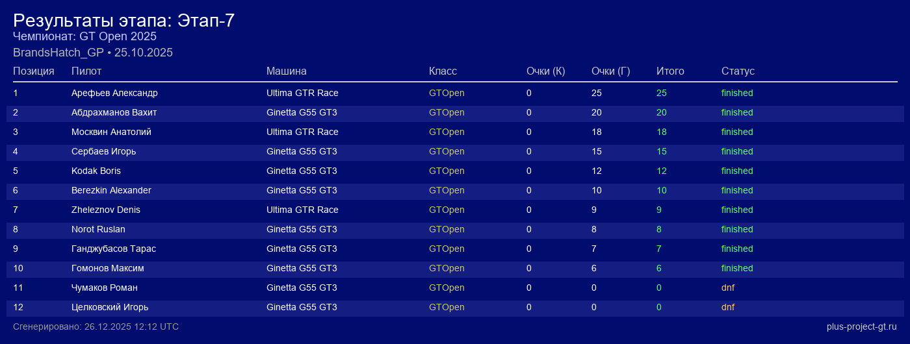Viewport: 910px width, 344px height.
Task: Click the 'Итого' column header
Action: 670,71
